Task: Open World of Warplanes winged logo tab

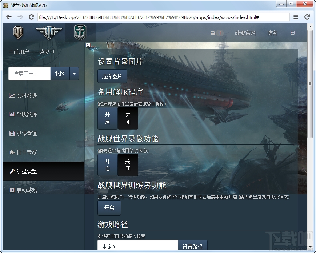Action: (49, 32)
